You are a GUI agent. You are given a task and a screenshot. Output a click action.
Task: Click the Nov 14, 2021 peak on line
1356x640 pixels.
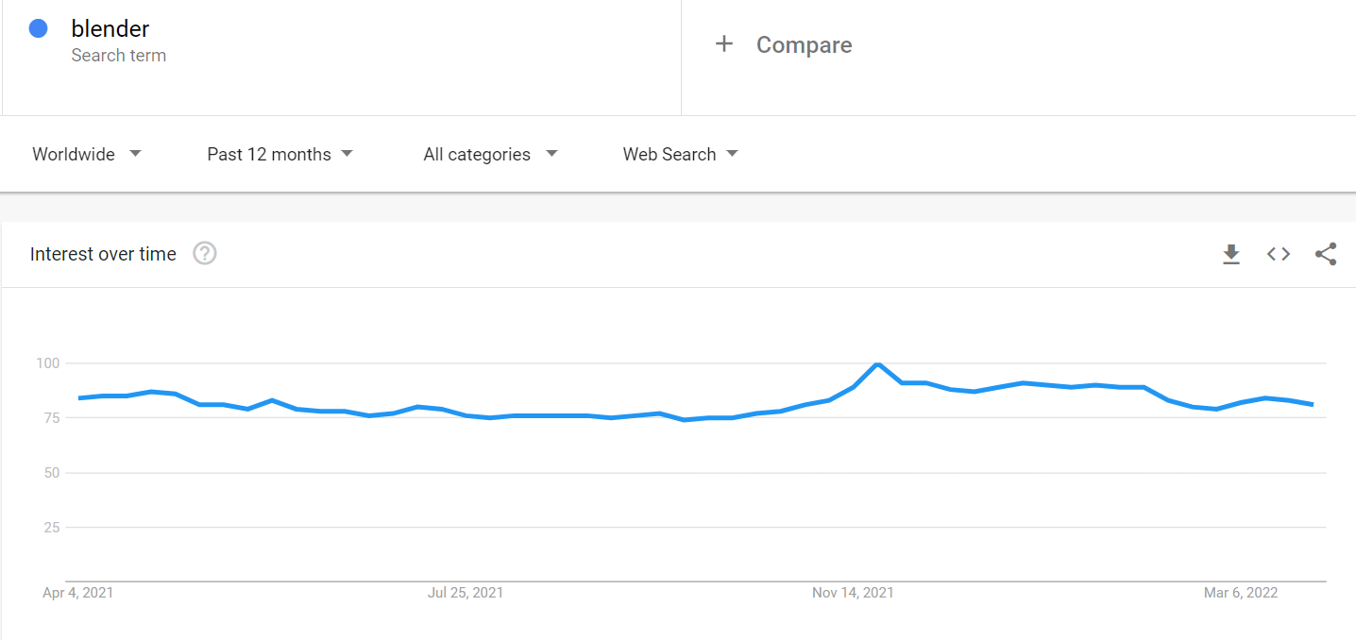(x=878, y=364)
